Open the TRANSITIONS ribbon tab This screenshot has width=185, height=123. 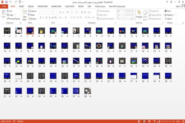click(x=43, y=6)
